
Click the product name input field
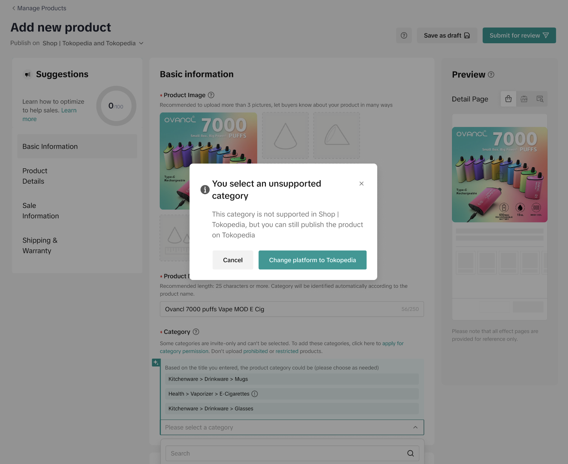tap(279, 309)
